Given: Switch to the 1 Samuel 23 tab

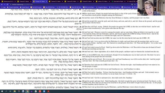Looking at the screenshot, I should (x=56, y=2).
